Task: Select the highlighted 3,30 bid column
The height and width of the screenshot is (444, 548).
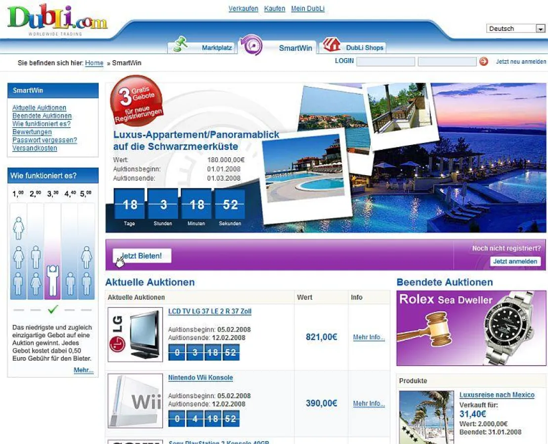Action: [52, 252]
